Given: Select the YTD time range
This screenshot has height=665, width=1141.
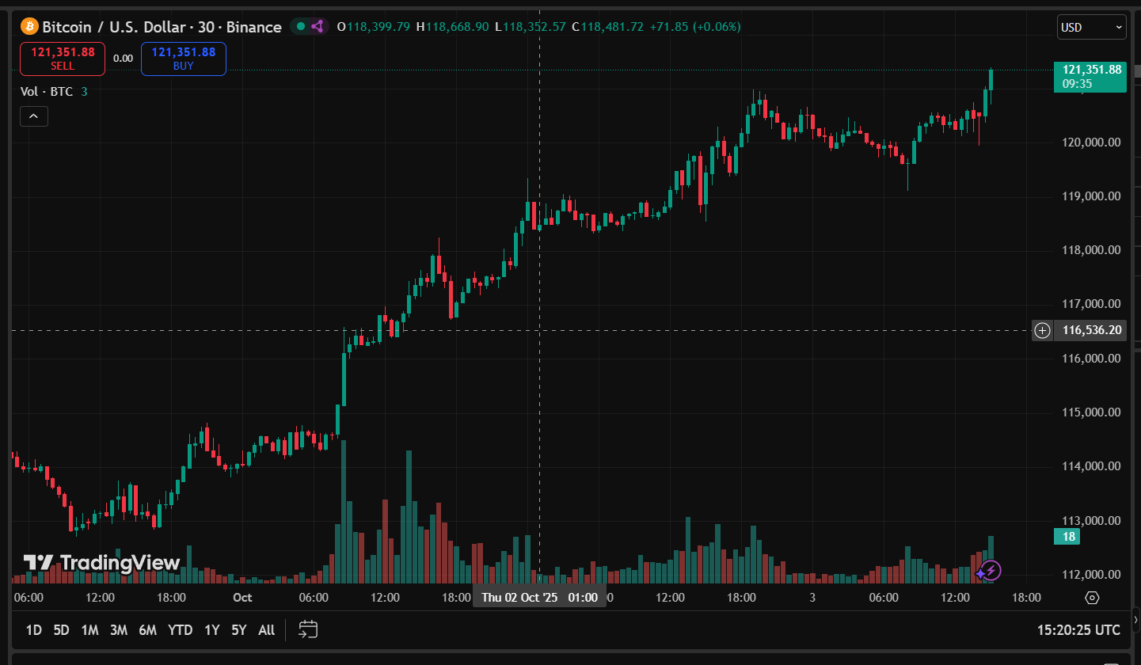Looking at the screenshot, I should coord(180,630).
